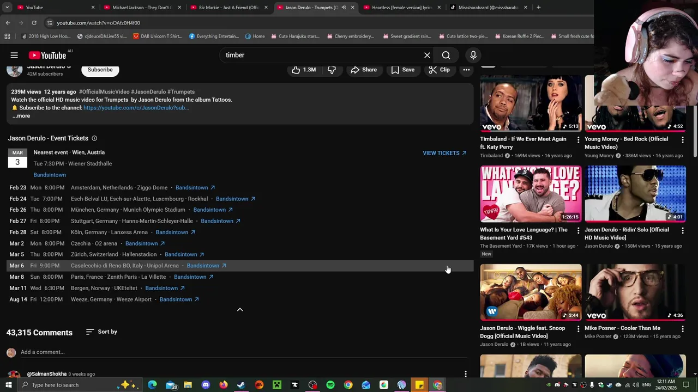Open options for Bed Rock video
Screen dimensions: 698x392
683,140
